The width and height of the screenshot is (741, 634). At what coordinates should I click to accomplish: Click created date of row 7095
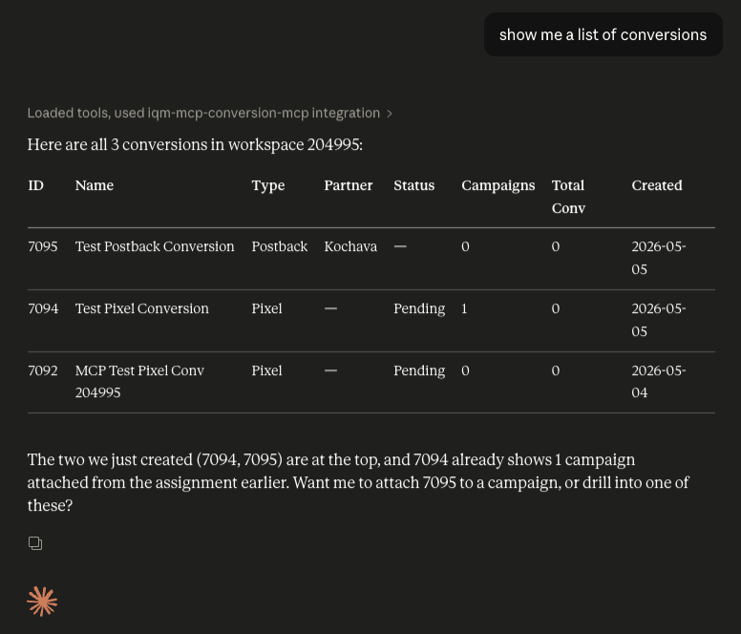pyautogui.click(x=659, y=258)
